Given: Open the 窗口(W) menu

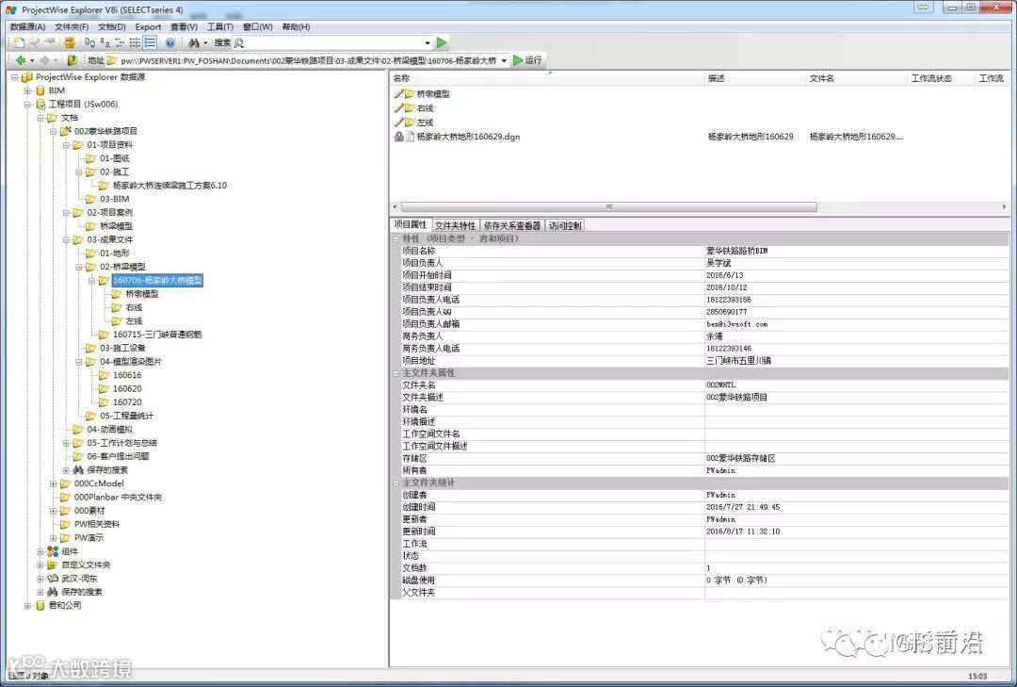Looking at the screenshot, I should [257, 26].
